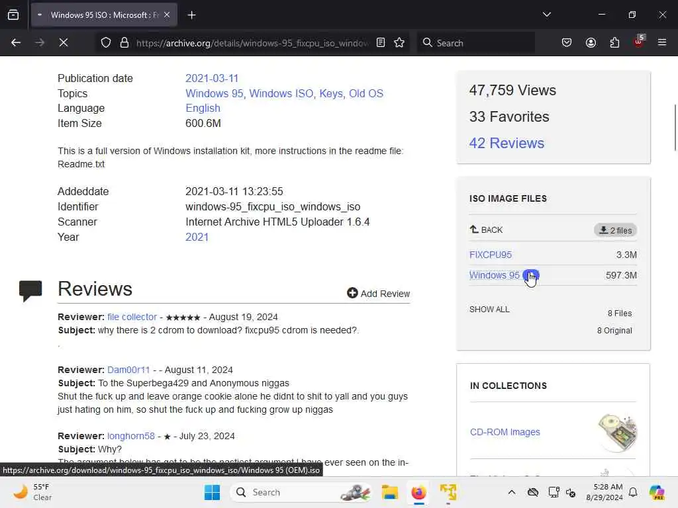The image size is (678, 508).
Task: Click the CD-ROM Images collection thumbnail
Action: (618, 433)
